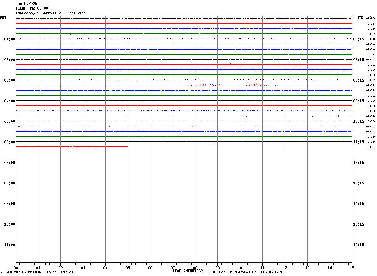The height and width of the screenshot is (276, 377).
Task: Click the date label 'Dec 5,2025'
Action: (26, 4)
